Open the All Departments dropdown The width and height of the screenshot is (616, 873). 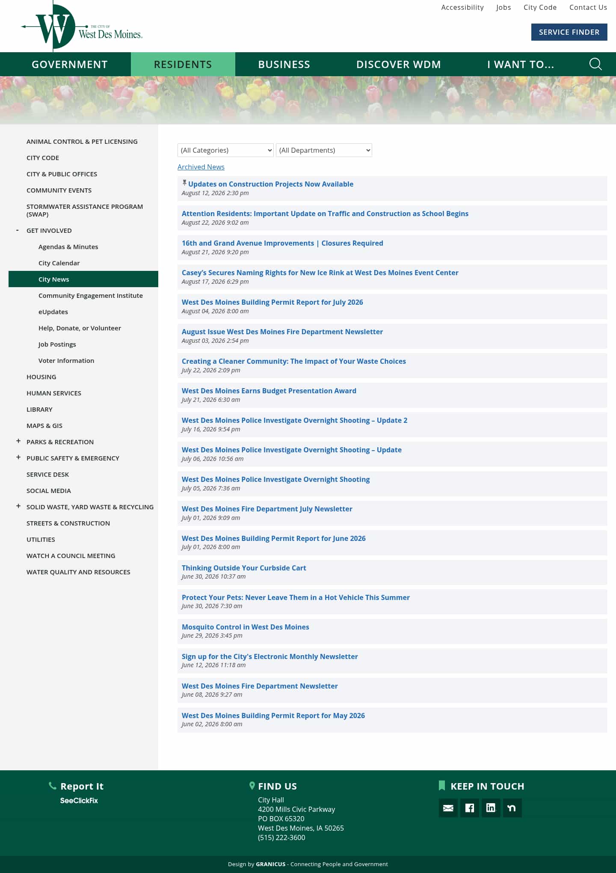click(324, 150)
